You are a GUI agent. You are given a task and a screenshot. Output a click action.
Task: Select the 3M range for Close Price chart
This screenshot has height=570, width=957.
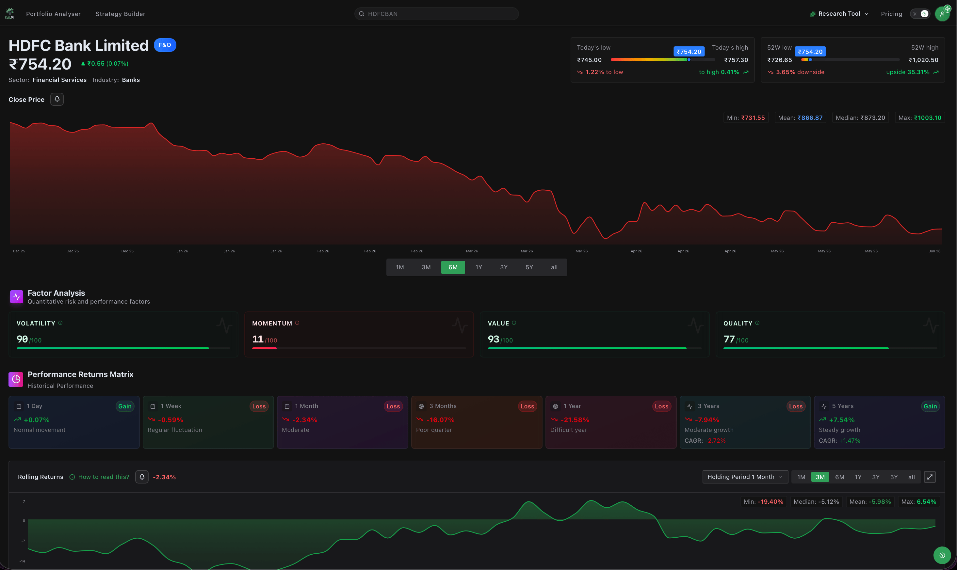(x=426, y=267)
